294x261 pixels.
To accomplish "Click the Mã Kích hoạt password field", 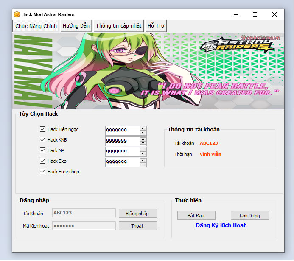I will pos(84,226).
